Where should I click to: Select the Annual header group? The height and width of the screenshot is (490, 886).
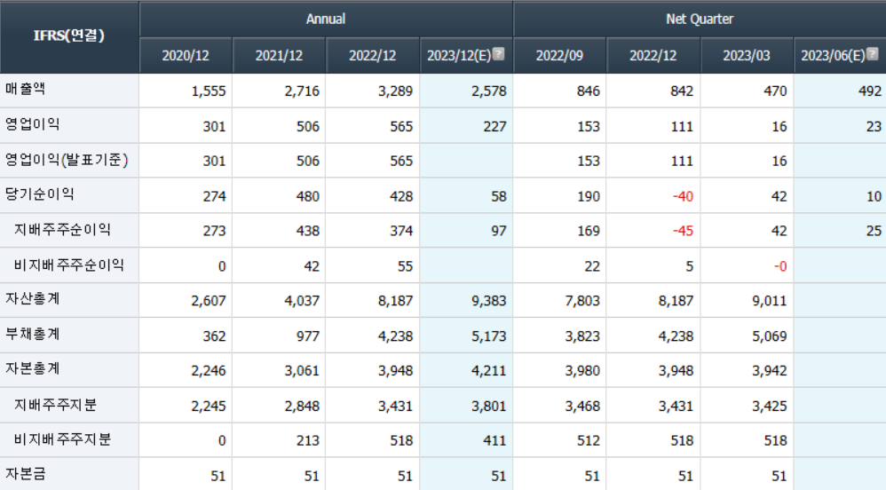click(326, 19)
